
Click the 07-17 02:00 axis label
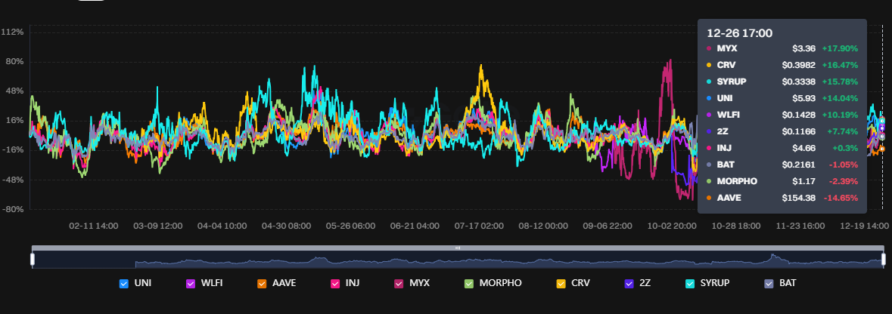479,226
